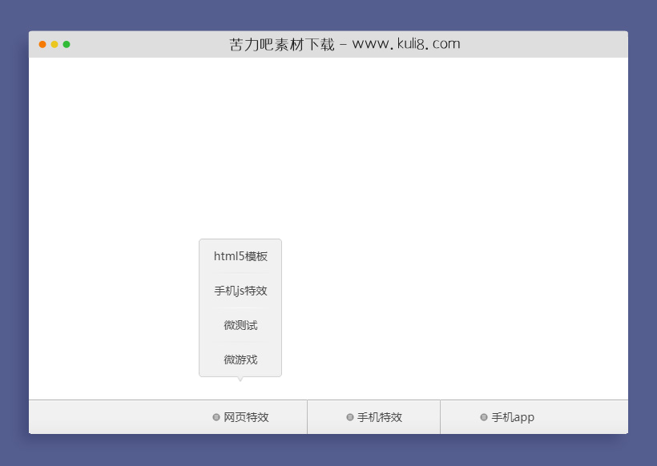
Task: Click the green zoom traffic-light dot
Action: click(x=67, y=45)
